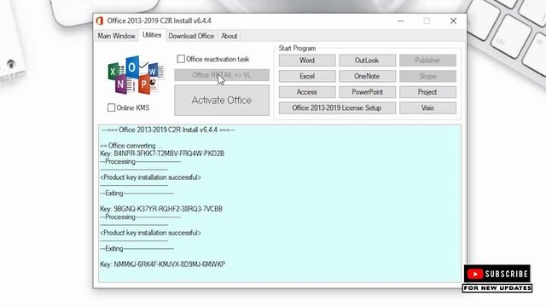Start Project from Start Program
This screenshot has height=307, width=546.
427,92
